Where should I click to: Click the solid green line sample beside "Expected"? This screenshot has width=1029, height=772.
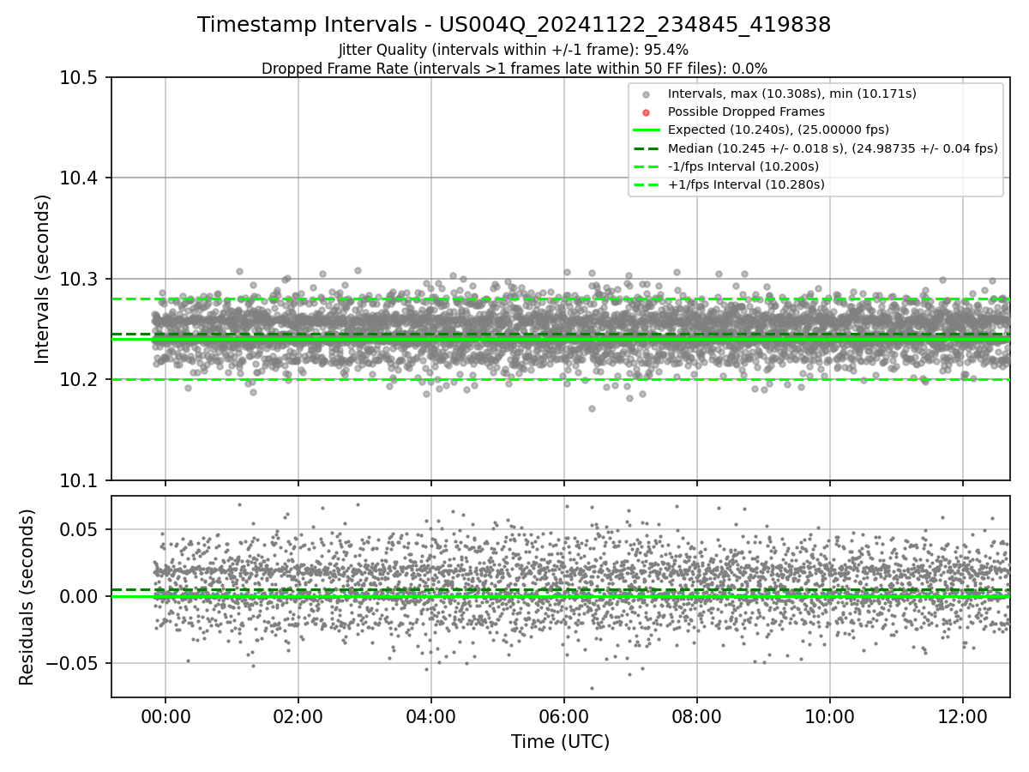tap(647, 130)
